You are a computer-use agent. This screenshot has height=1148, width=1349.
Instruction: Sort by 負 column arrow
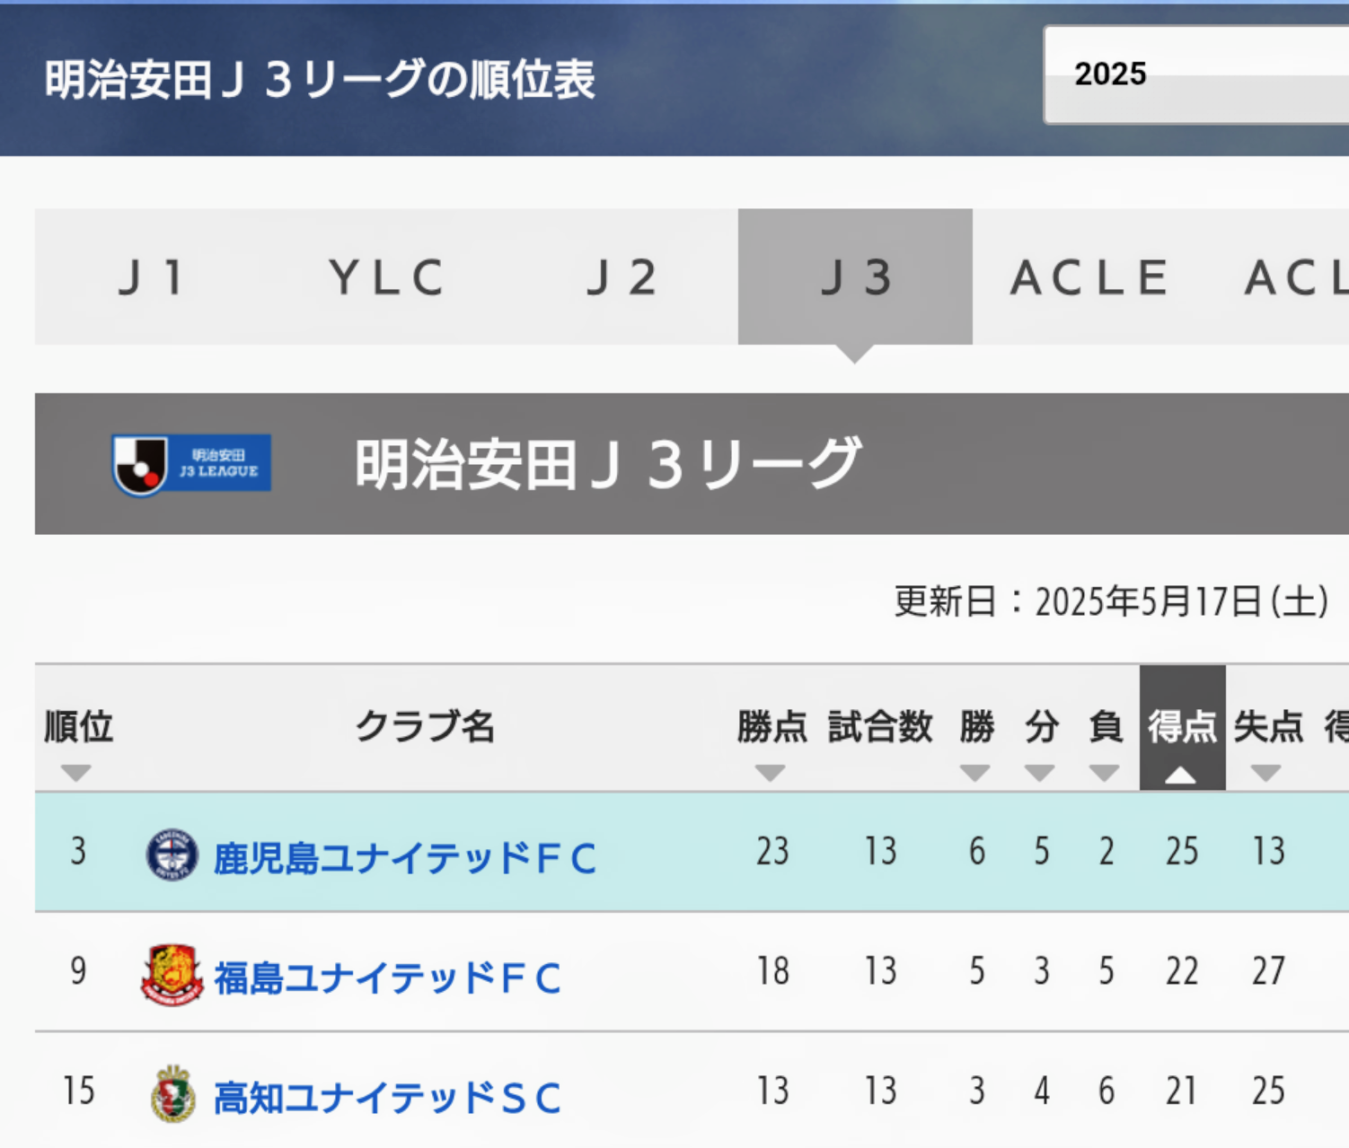click(1105, 773)
